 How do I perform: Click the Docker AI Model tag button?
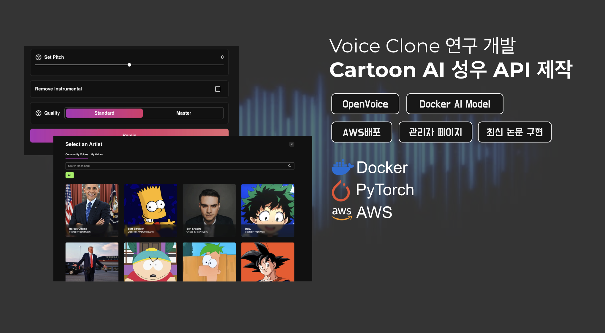click(x=454, y=104)
